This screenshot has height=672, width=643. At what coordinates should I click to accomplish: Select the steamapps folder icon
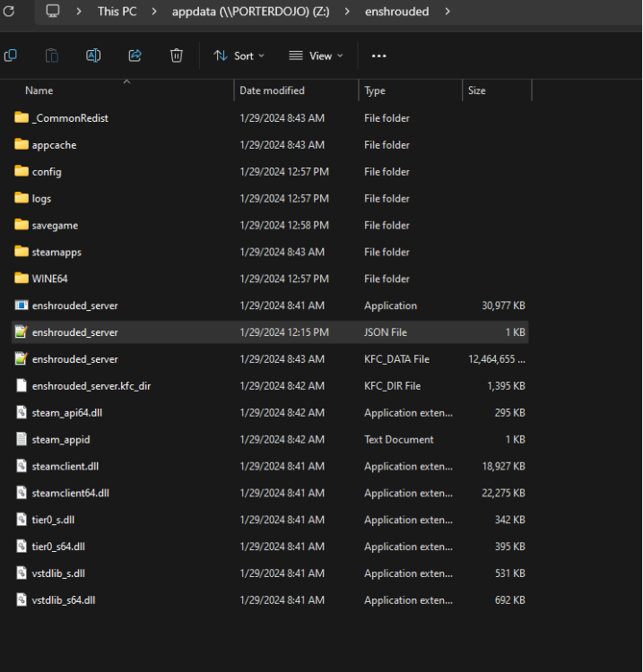pos(22,251)
